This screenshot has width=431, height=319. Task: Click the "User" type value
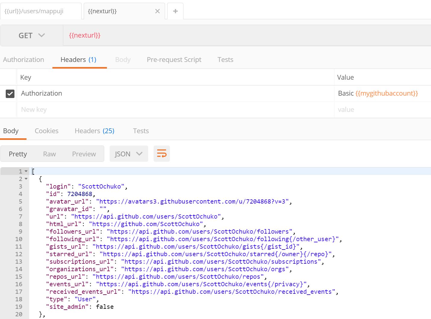pos(85,299)
